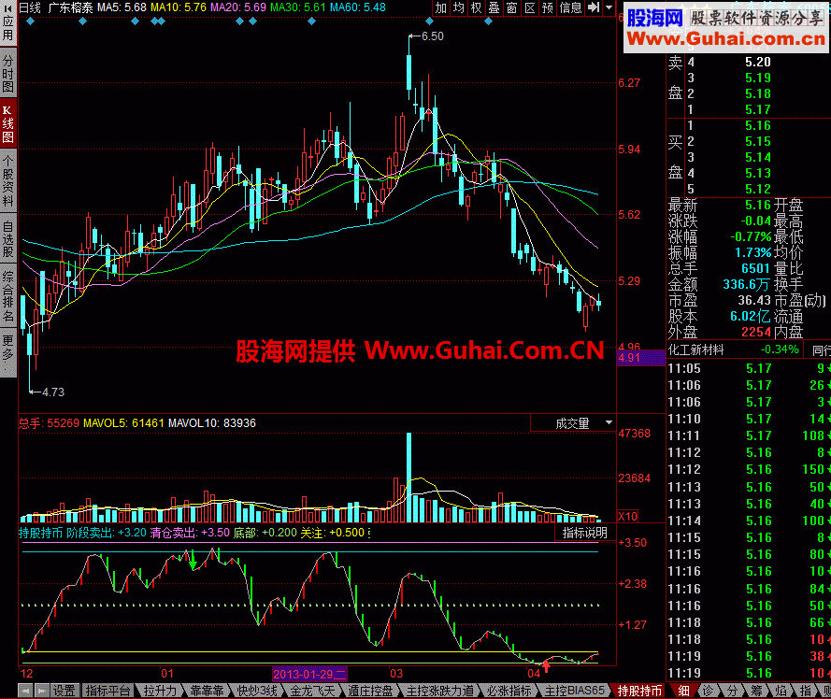Screen dimensions: 831x699
Task: Click the first blue diamond info marker
Action: click(30, 21)
